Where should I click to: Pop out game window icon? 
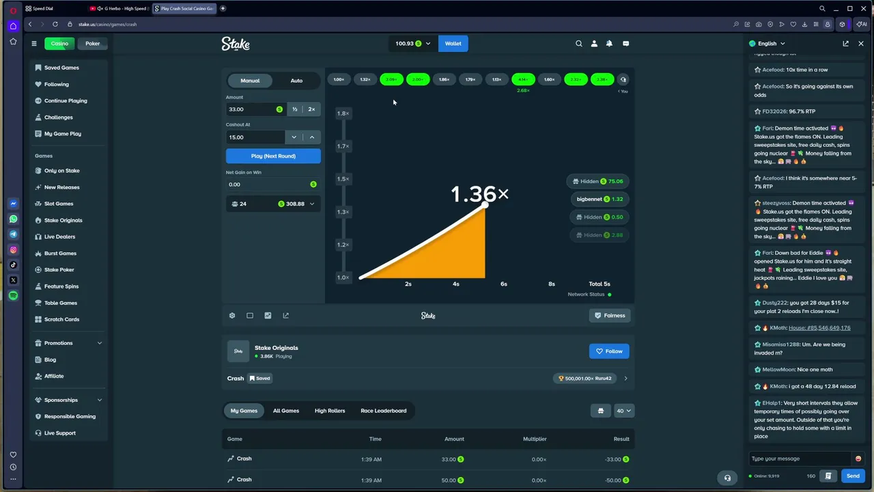(x=285, y=316)
